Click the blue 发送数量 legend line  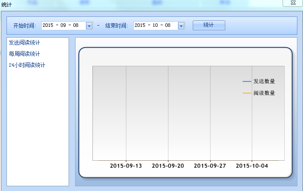click(x=247, y=81)
